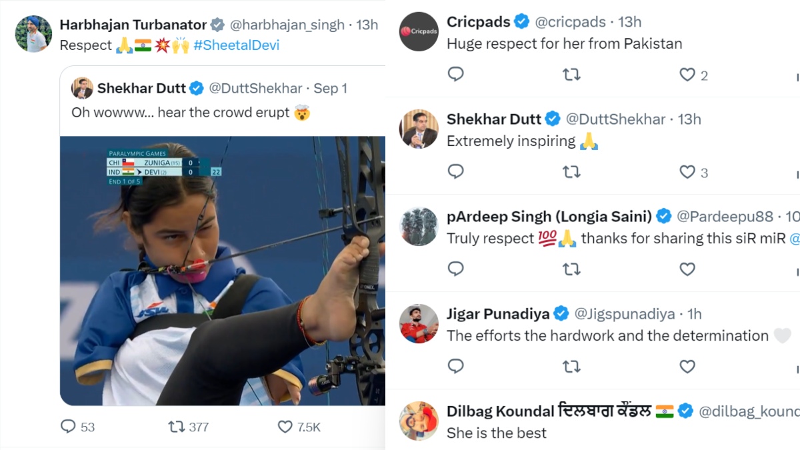Retweet Harbhajan's Respect post
The image size is (800, 450).
177,426
